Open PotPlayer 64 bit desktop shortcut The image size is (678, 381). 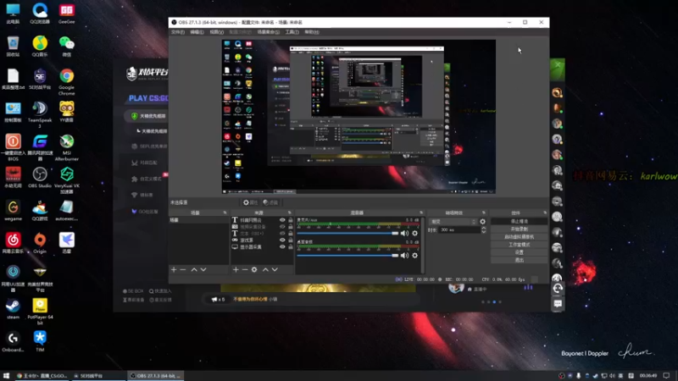40,311
